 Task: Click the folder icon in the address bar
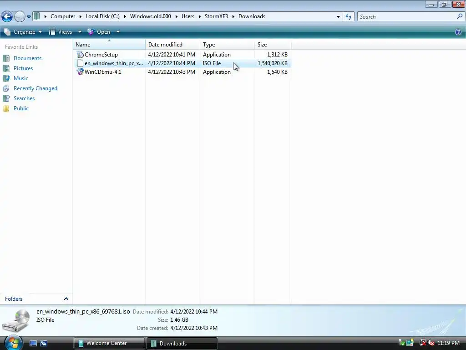coord(37,16)
